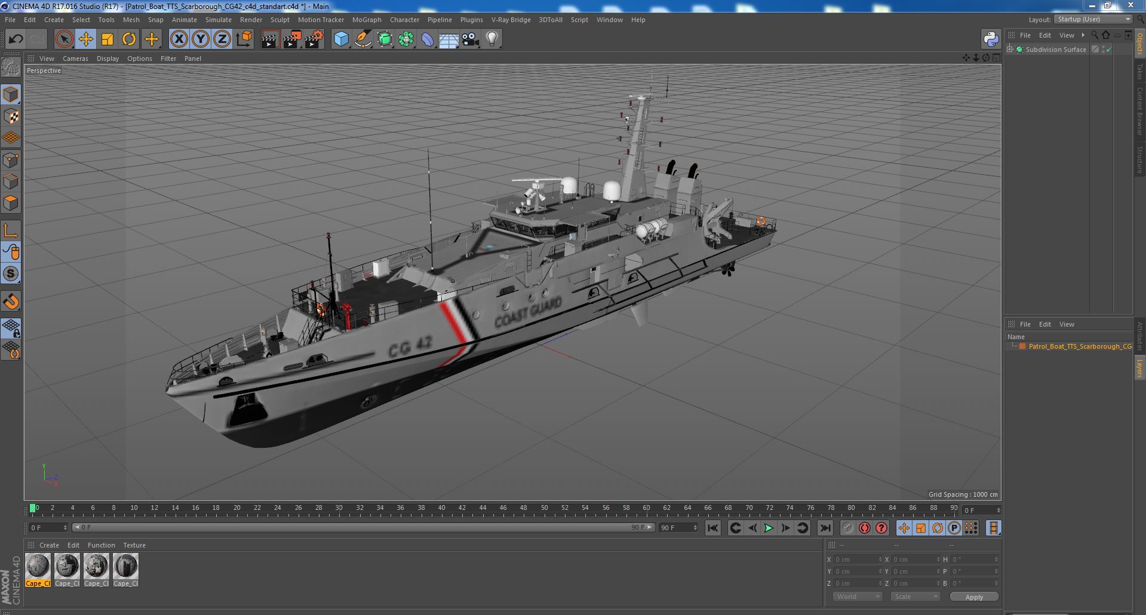This screenshot has width=1146, height=615.
Task: Toggle Y axis lock
Action: point(201,39)
